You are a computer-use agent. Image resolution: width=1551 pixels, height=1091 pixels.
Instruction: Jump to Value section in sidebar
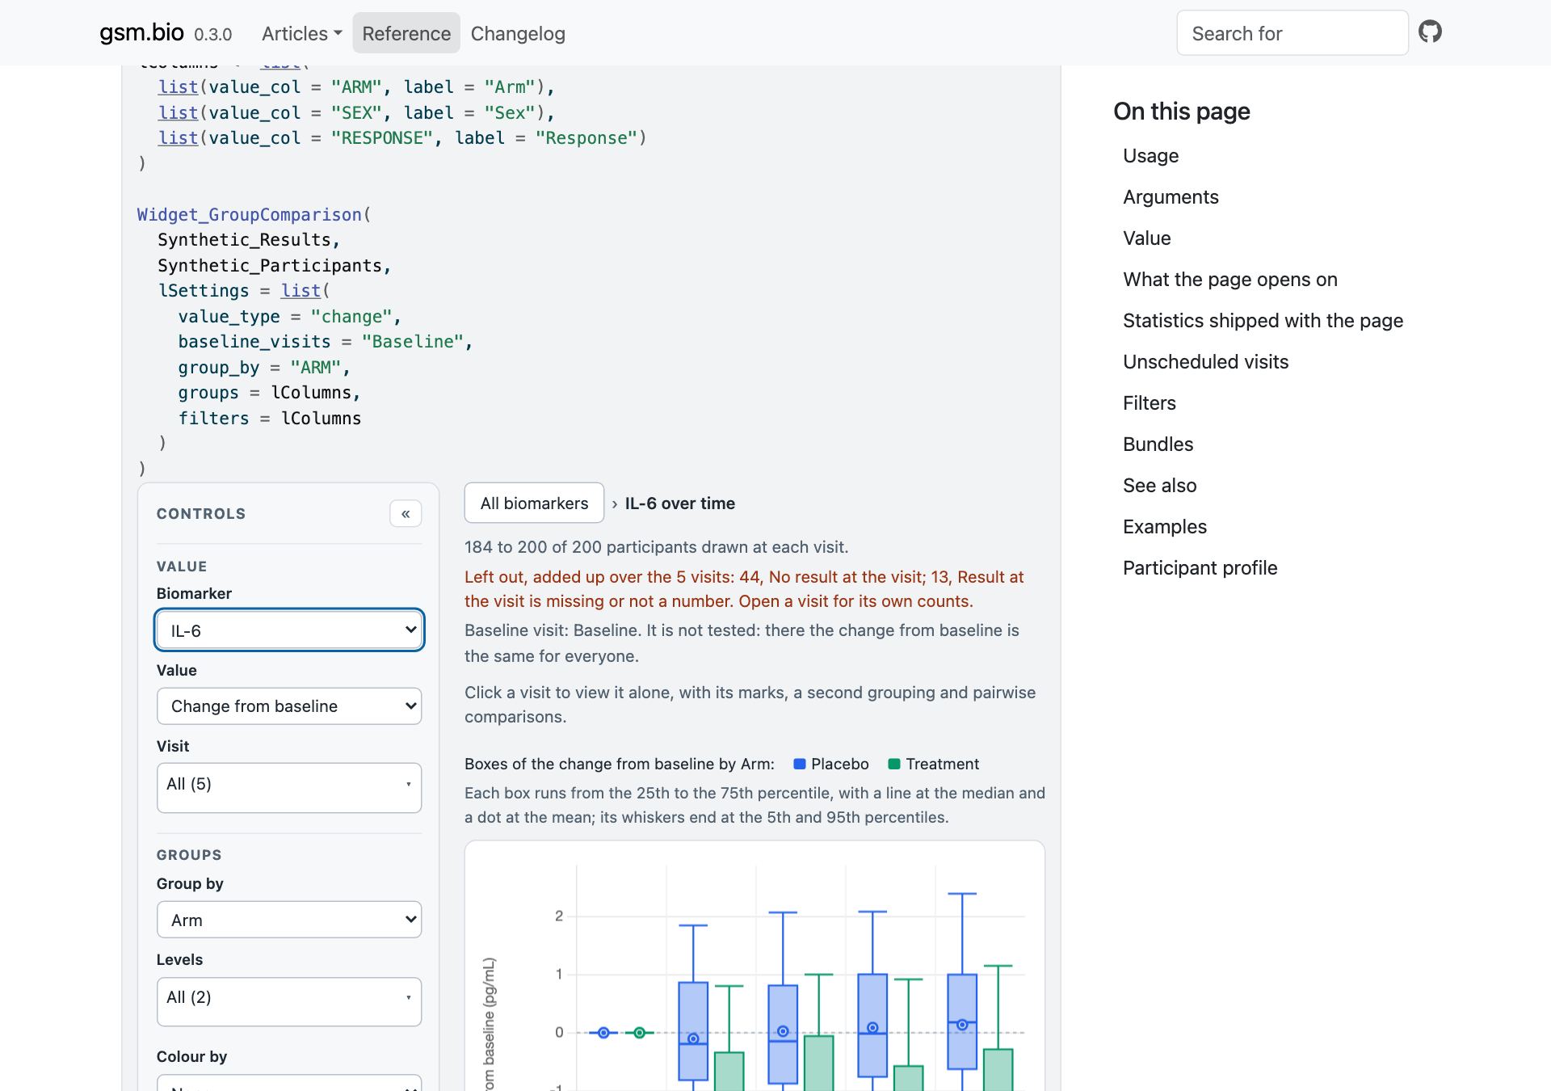coord(1146,238)
